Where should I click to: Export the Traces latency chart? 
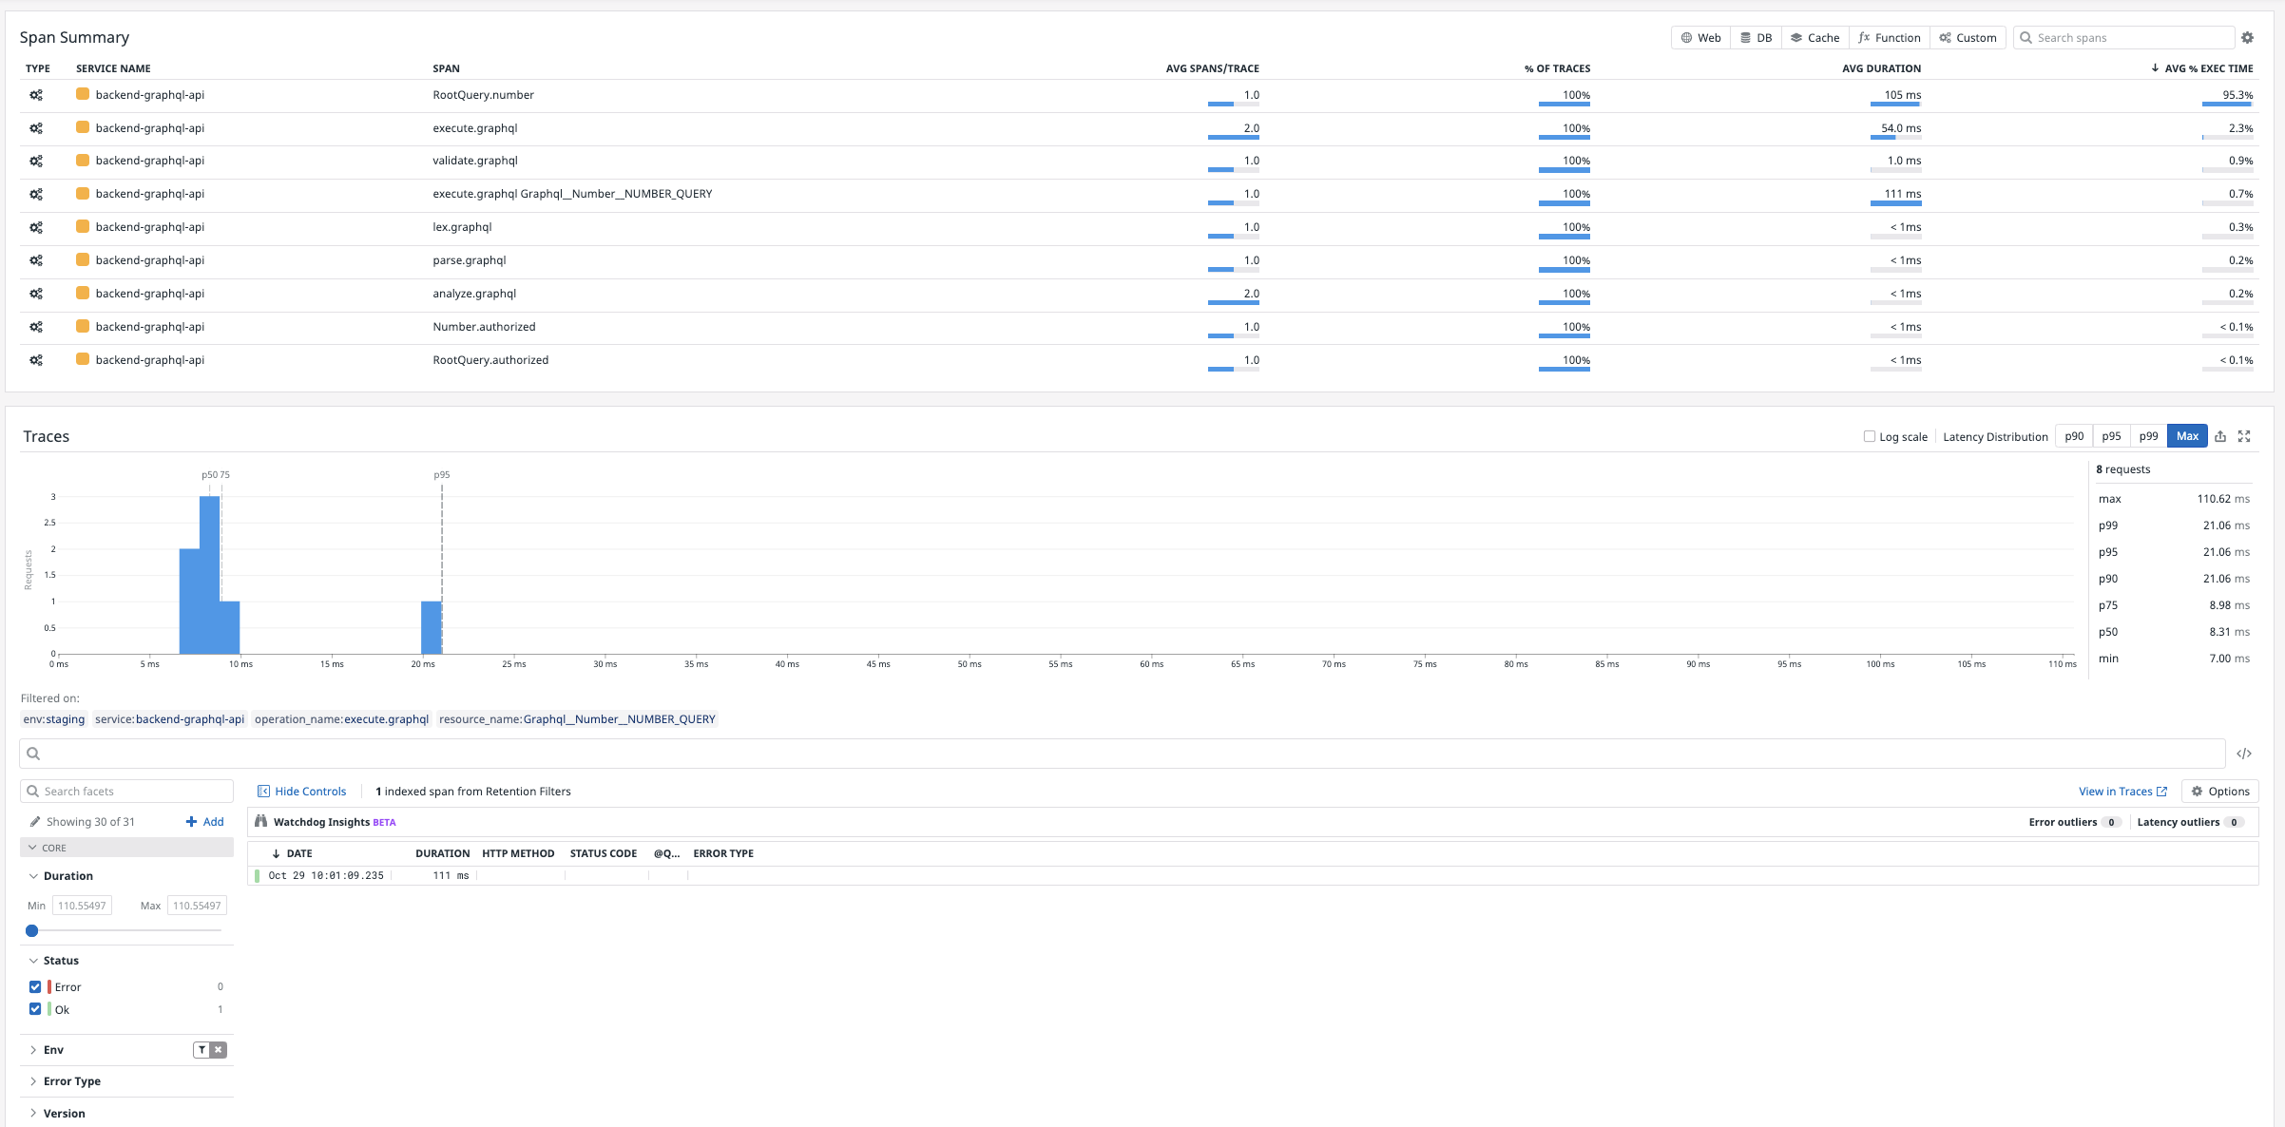(2220, 436)
